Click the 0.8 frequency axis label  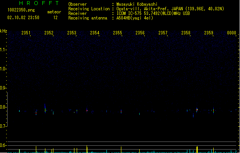[3, 107]
